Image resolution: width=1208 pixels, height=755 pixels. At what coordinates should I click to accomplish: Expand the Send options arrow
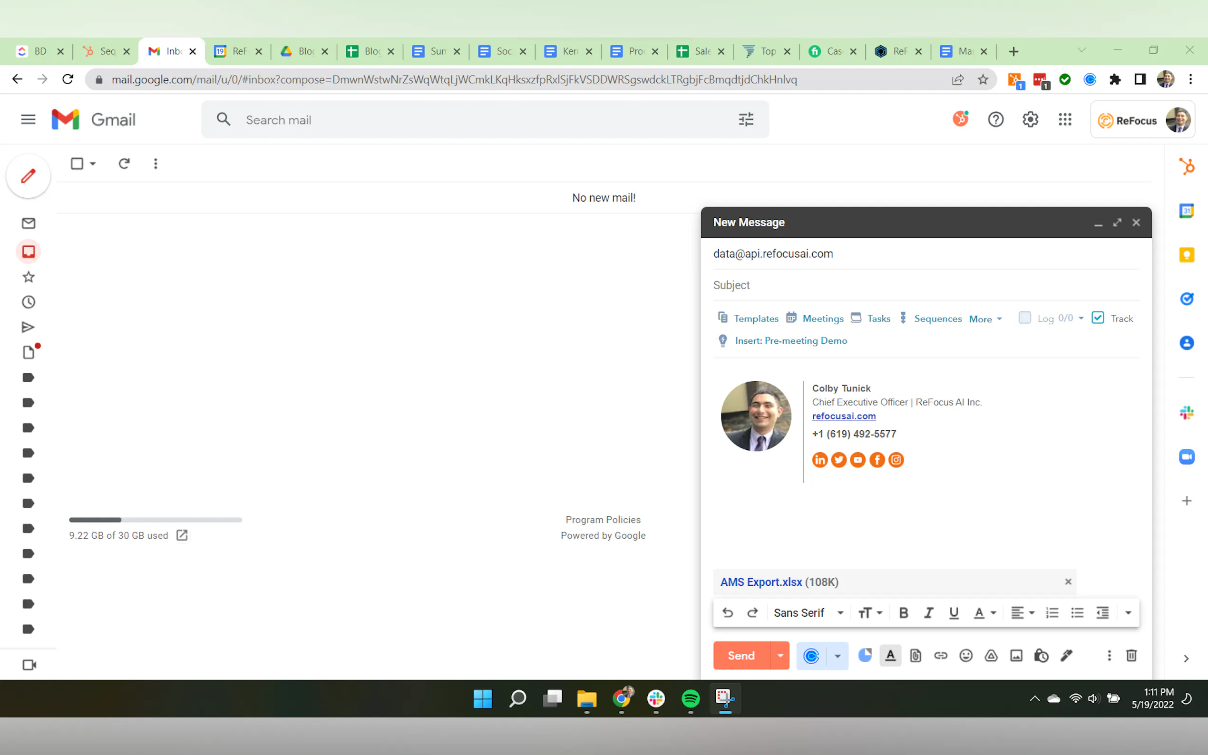click(780, 656)
